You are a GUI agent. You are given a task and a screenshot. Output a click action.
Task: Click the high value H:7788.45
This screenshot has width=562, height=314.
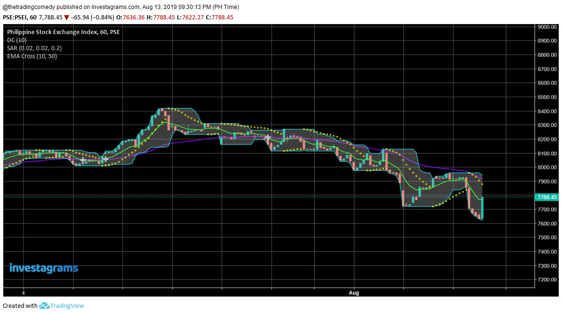(x=161, y=17)
